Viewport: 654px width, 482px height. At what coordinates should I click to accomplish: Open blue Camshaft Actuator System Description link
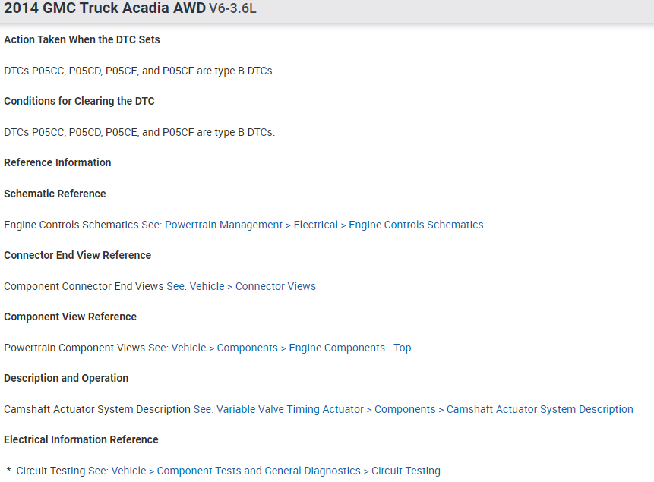[x=539, y=409]
